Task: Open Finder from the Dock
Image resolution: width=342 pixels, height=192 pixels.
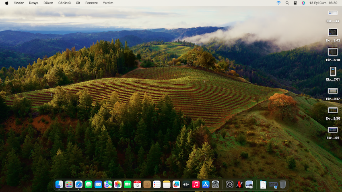Action: coord(60,184)
